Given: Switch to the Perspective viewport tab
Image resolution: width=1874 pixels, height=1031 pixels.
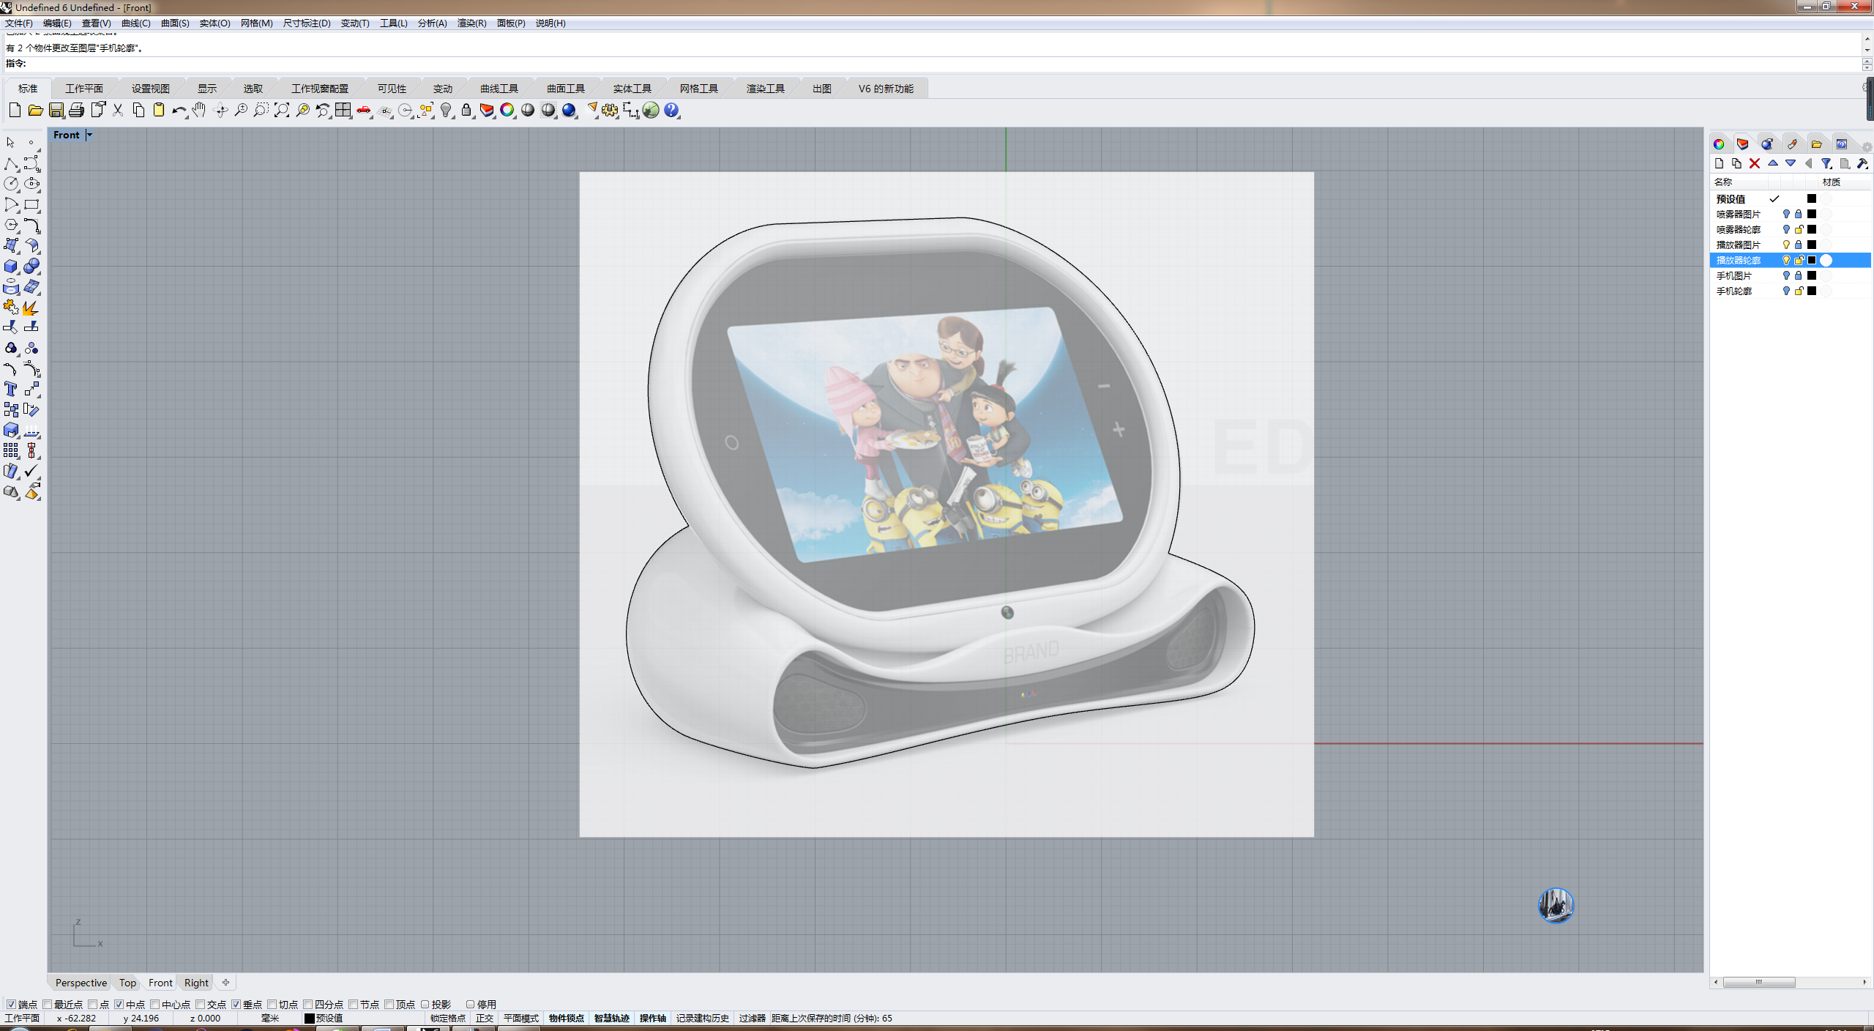Looking at the screenshot, I should pos(81,983).
